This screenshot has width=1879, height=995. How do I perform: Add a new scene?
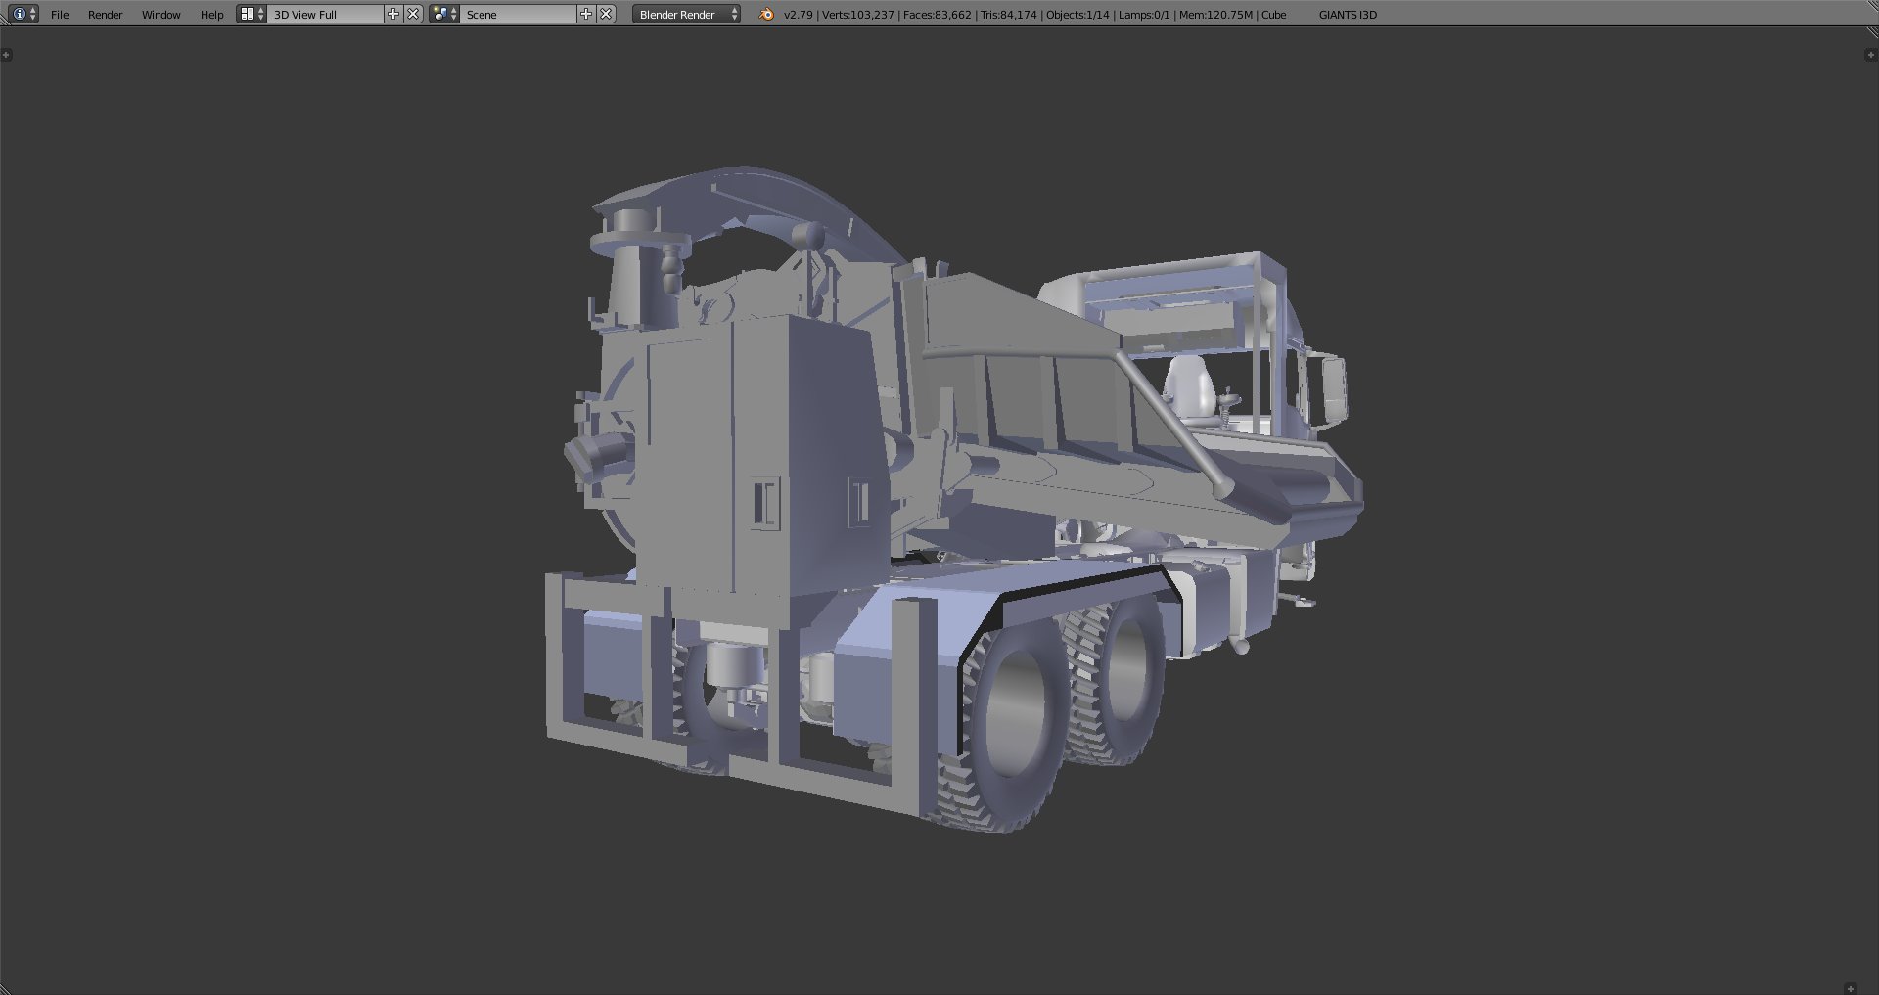point(586,14)
